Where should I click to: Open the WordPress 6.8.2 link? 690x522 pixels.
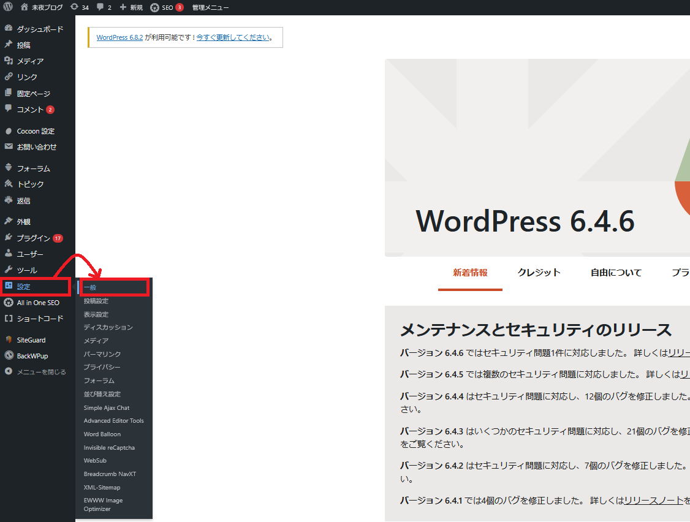point(119,37)
